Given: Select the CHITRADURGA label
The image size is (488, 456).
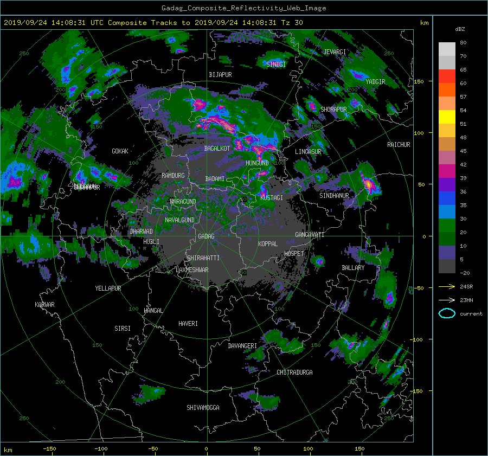Looking at the screenshot, I should pos(295,372).
